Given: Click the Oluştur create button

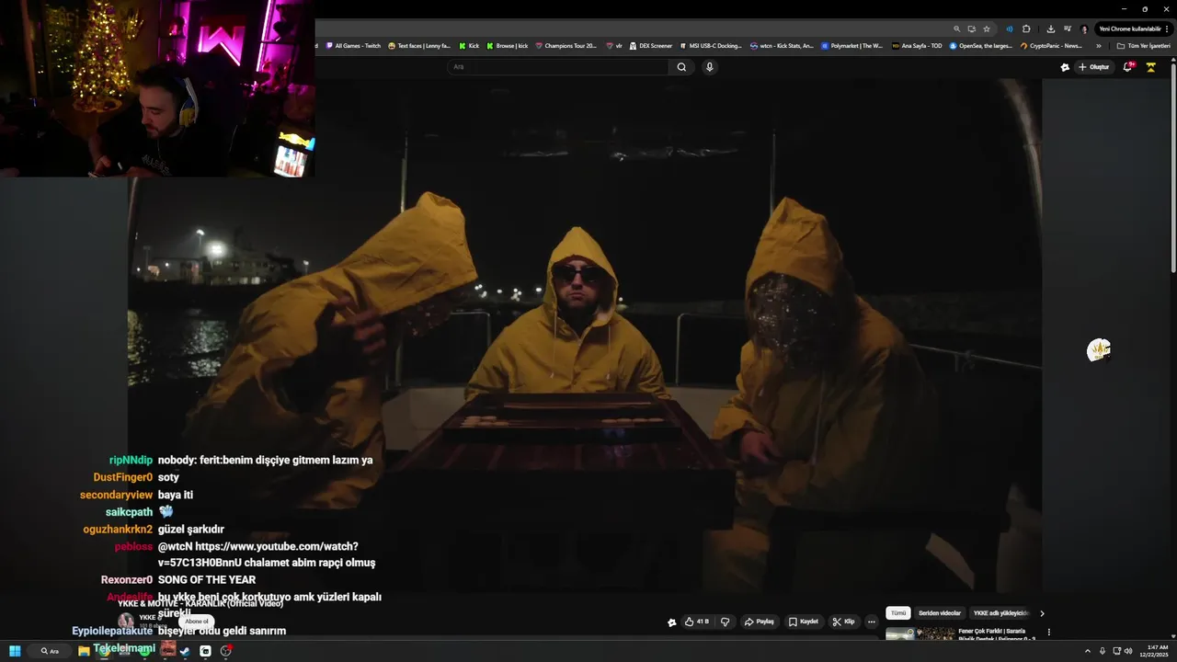Looking at the screenshot, I should point(1094,67).
